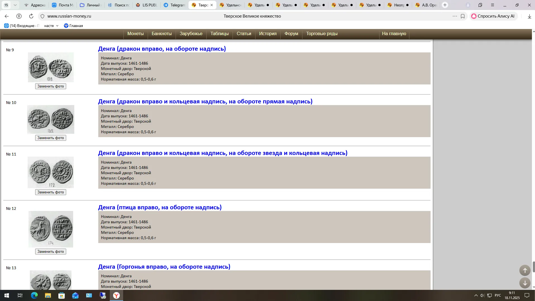This screenshot has width=535, height=301.
Task: Switch to the Telegram tab
Action: click(x=175, y=5)
